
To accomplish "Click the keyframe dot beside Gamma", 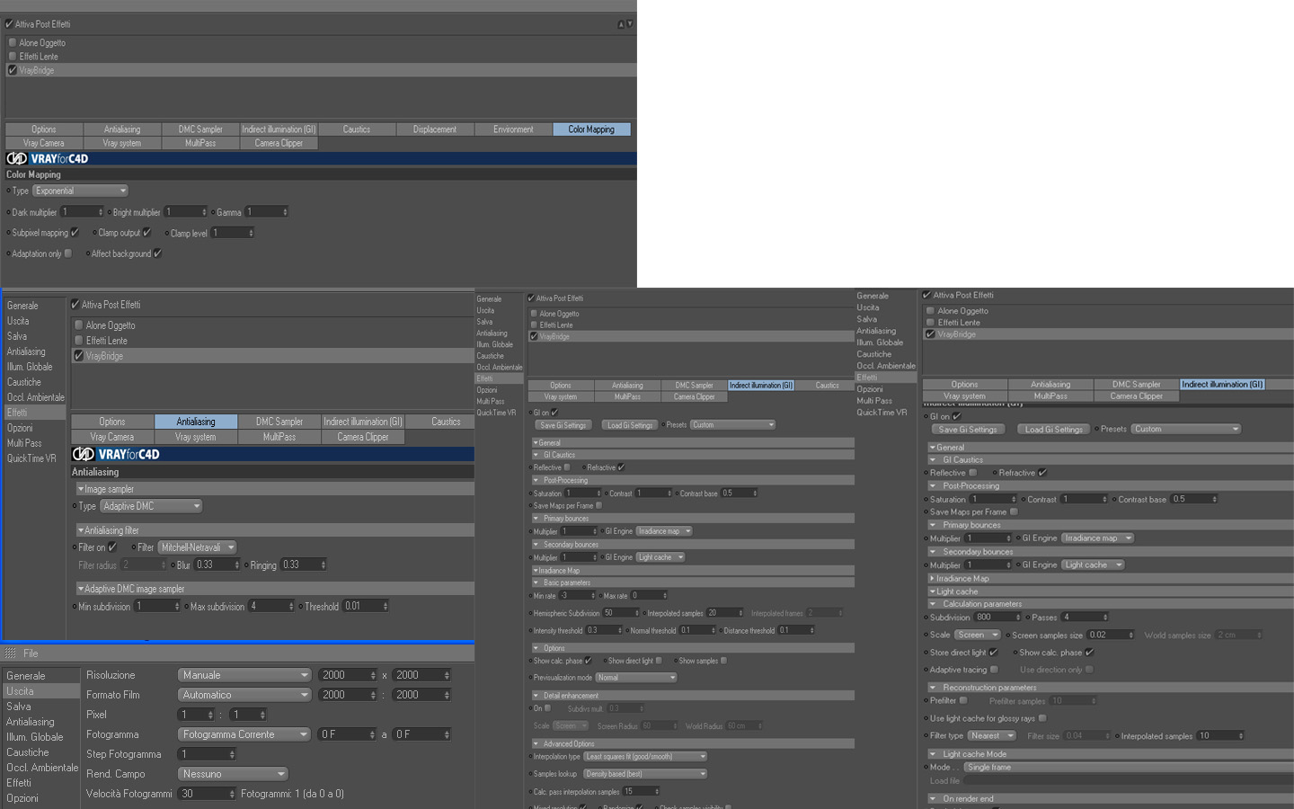I will click(214, 212).
